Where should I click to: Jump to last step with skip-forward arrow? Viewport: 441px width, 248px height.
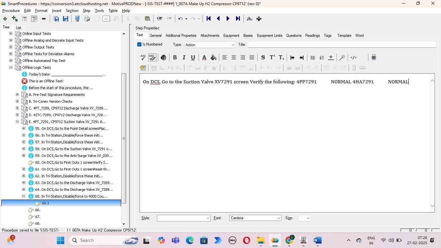click(238, 19)
